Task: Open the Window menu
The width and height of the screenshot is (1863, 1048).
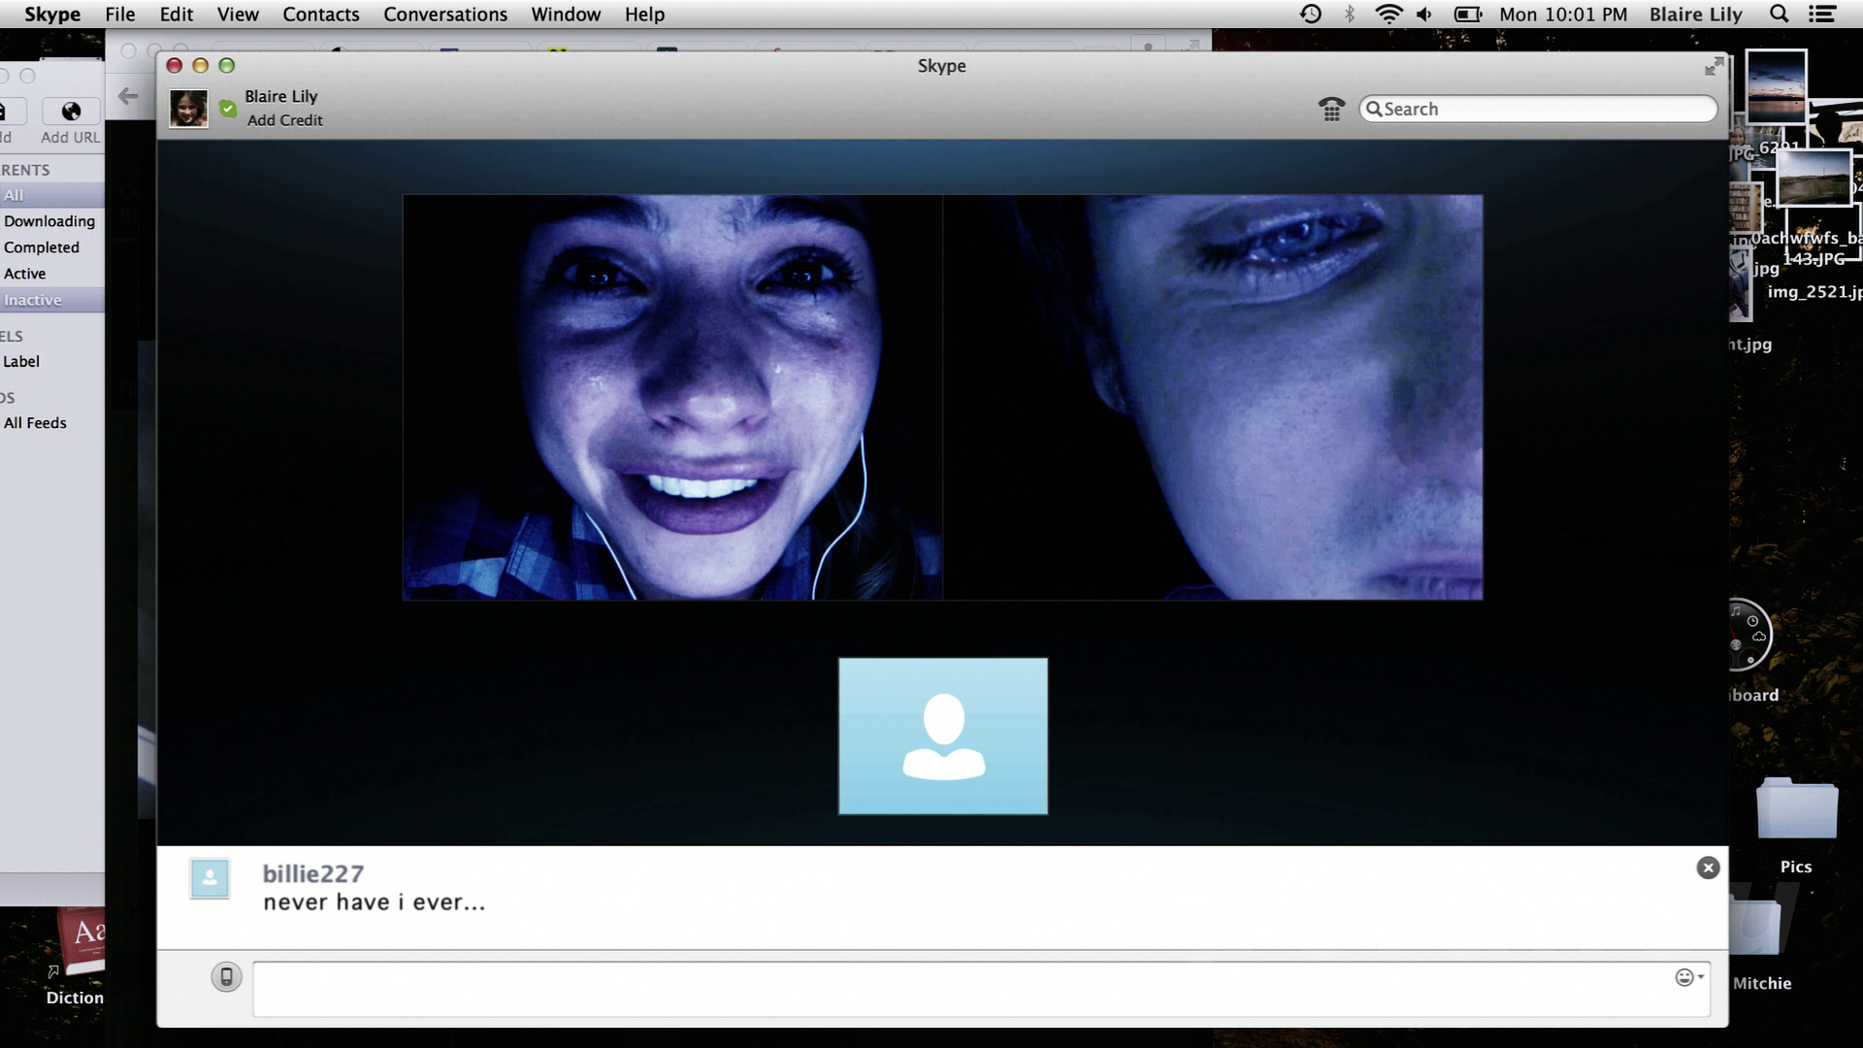Action: pyautogui.click(x=566, y=15)
